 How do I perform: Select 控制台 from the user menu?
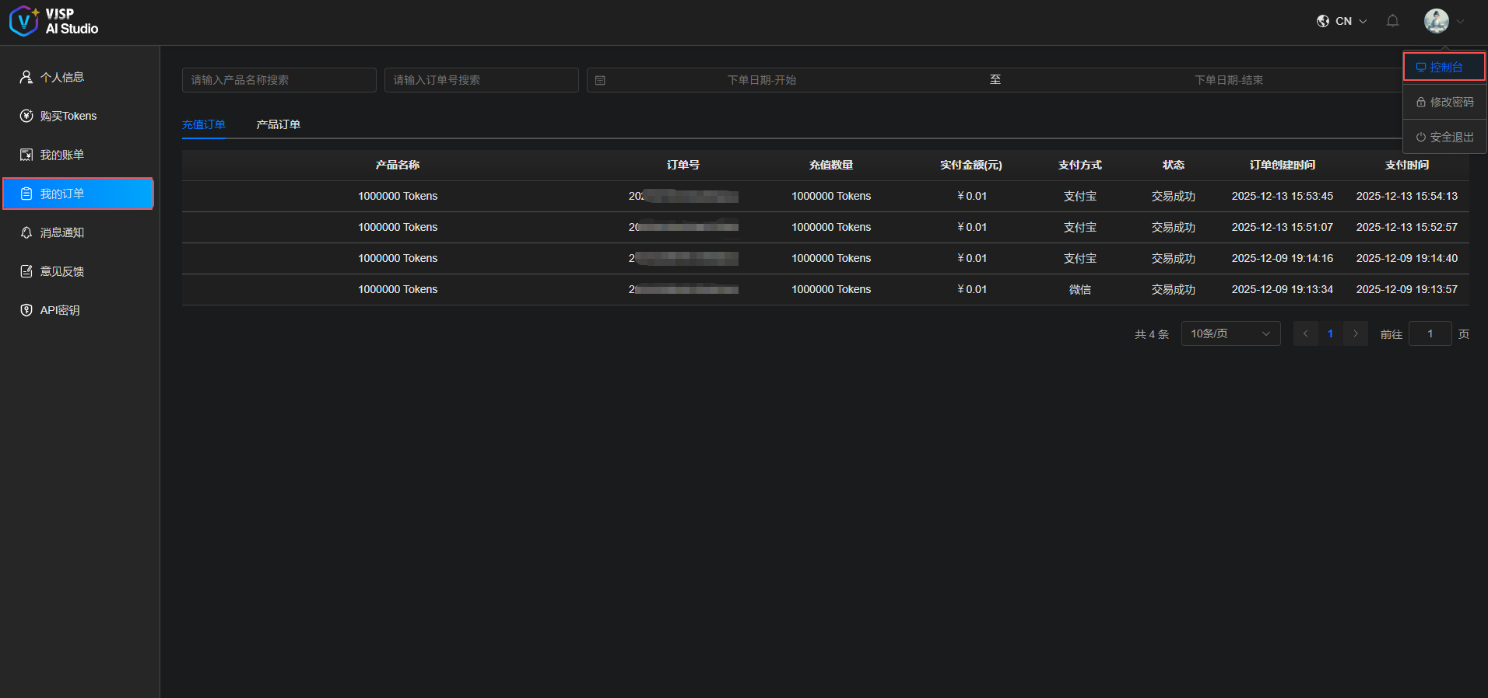(x=1444, y=67)
